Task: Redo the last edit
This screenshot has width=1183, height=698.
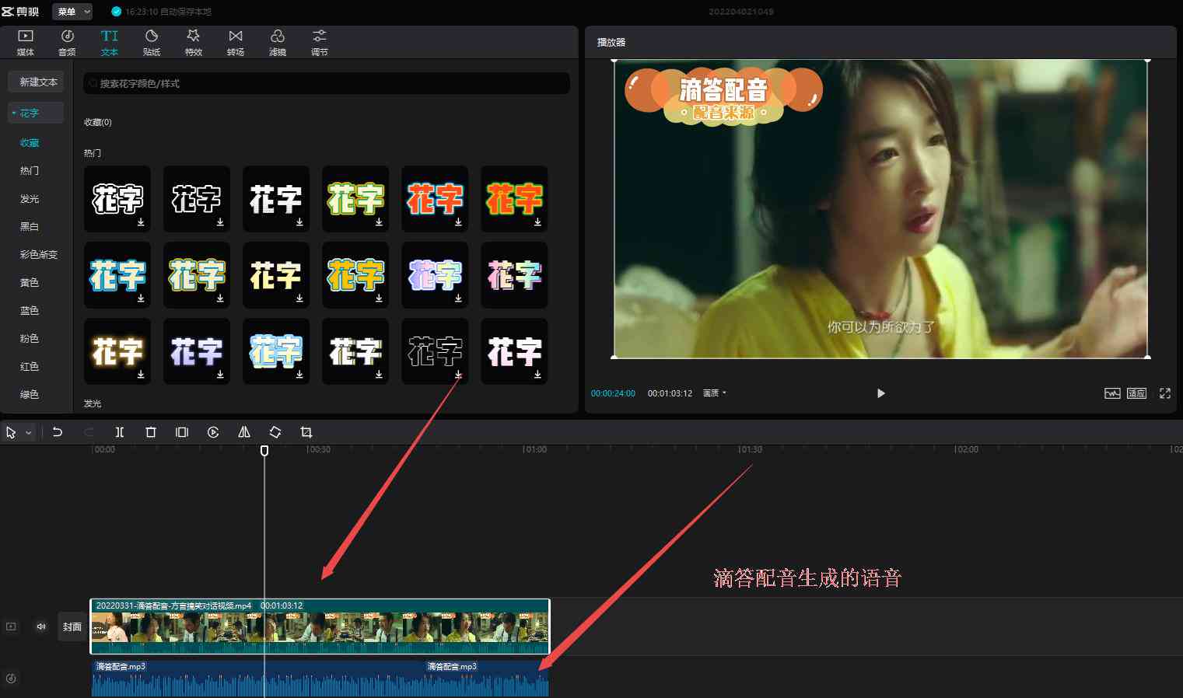Action: 89,432
